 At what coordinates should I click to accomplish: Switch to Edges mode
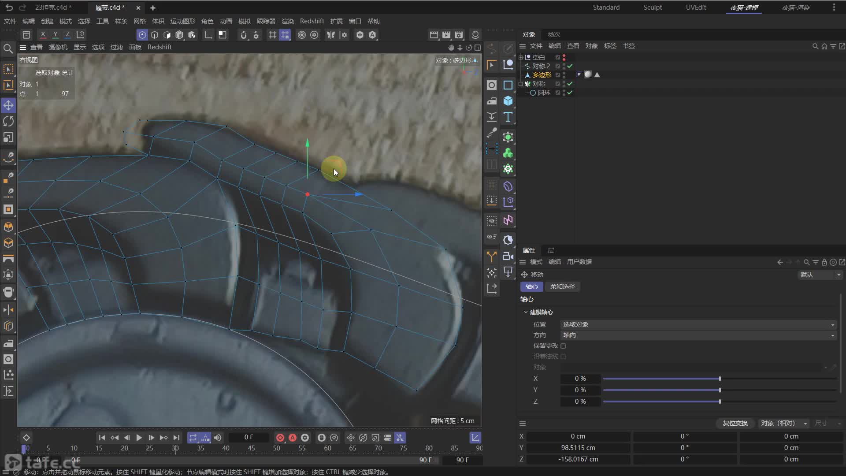(x=155, y=35)
